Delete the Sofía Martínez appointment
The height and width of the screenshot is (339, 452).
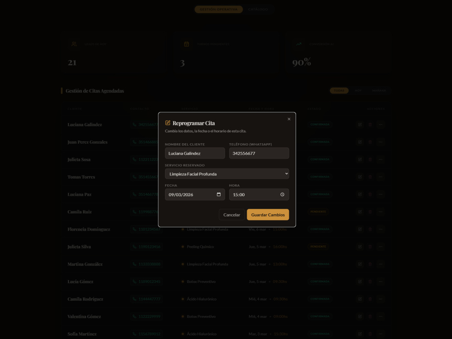370,334
